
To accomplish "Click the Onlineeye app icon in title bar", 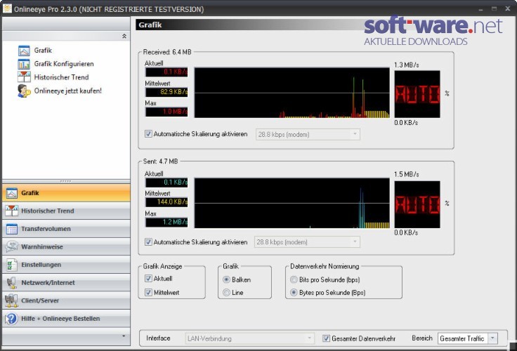I will click(7, 8).
